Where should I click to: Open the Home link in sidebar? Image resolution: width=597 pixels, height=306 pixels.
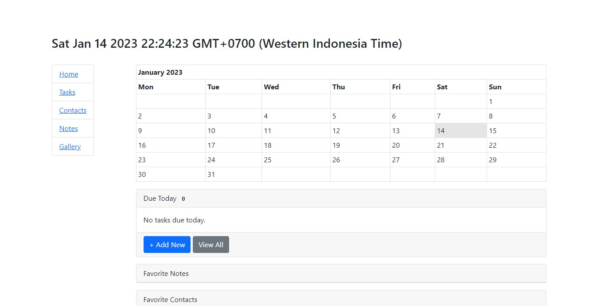pyautogui.click(x=69, y=74)
